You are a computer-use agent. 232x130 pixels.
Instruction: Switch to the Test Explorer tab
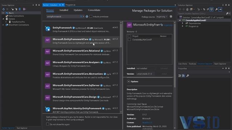pos(22,128)
